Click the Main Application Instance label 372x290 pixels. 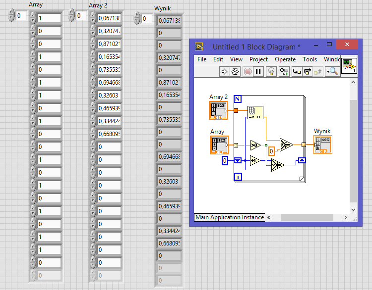point(230,217)
